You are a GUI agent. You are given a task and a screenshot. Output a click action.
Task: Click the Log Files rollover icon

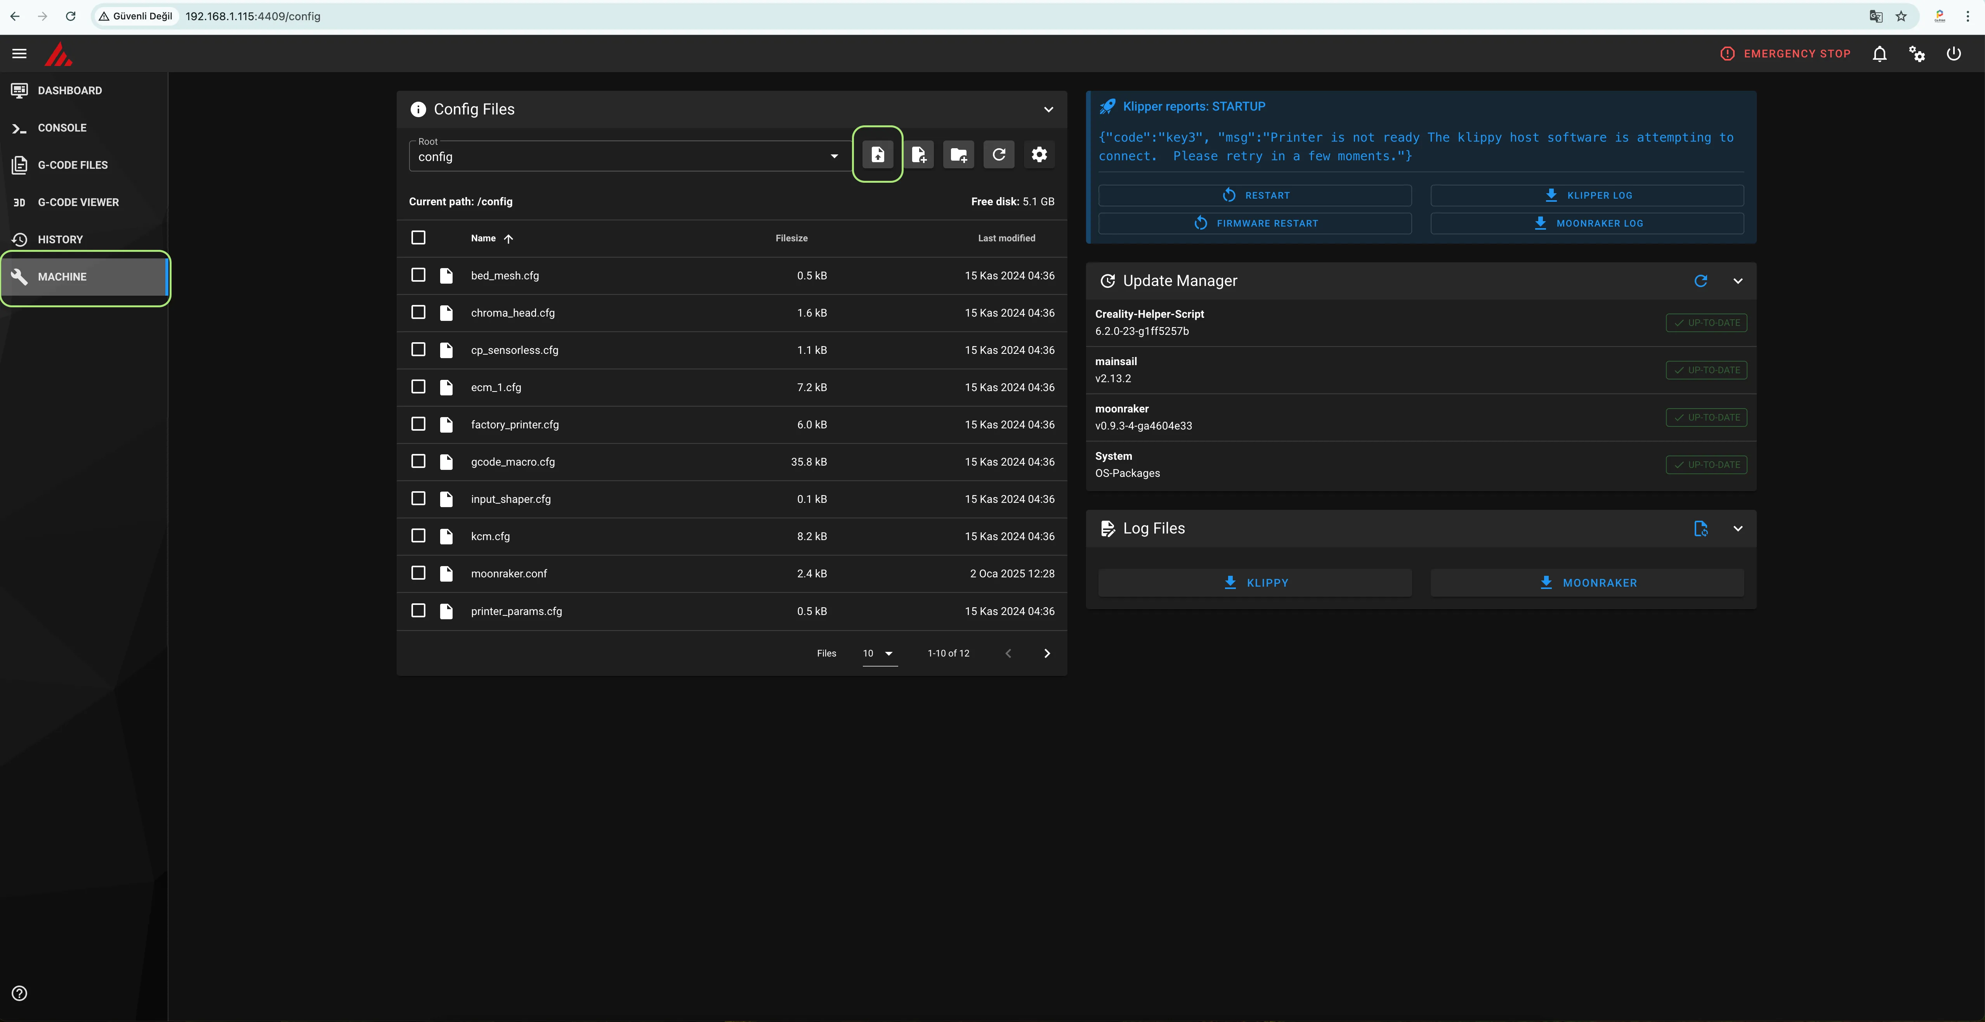pyautogui.click(x=1700, y=528)
